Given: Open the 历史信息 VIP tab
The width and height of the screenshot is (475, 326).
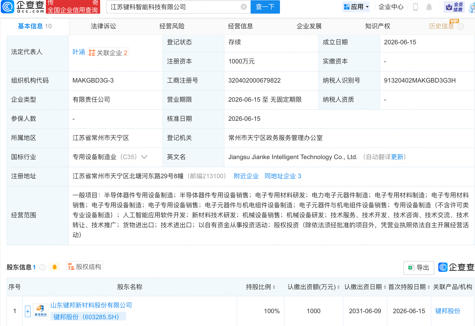Looking at the screenshot, I should pyautogui.click(x=441, y=26).
